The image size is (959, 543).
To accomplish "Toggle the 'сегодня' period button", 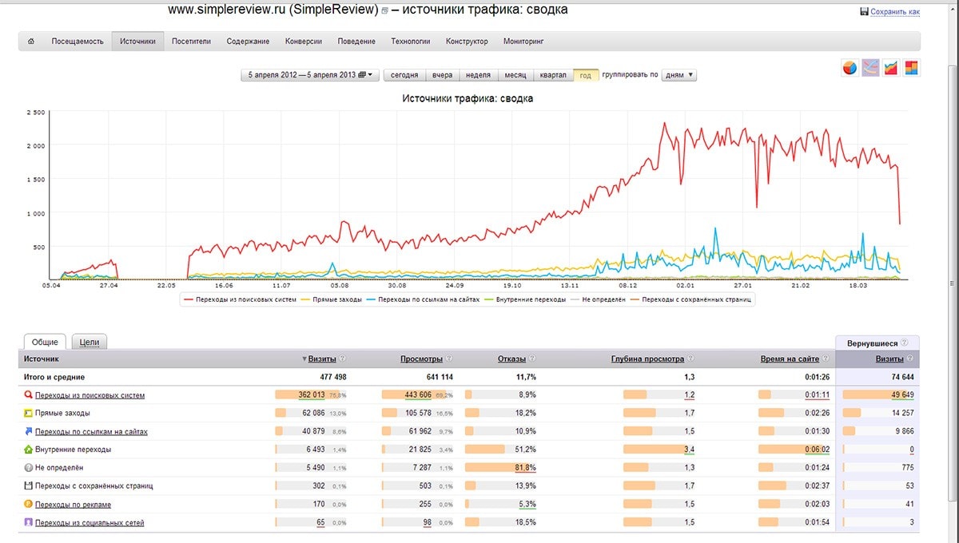I will [x=404, y=75].
